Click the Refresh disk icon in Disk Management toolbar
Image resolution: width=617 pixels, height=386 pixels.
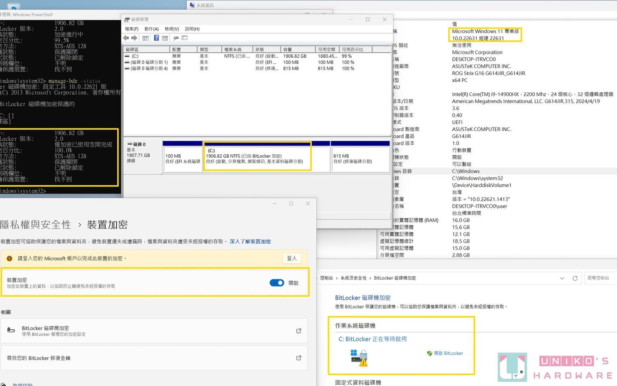pyautogui.click(x=176, y=38)
